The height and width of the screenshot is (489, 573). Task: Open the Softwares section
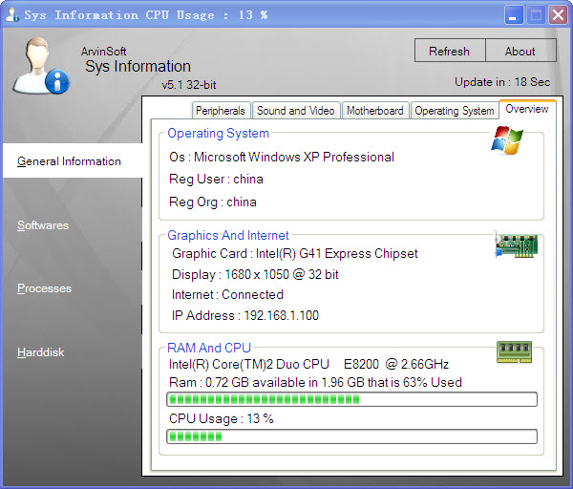pos(43,225)
